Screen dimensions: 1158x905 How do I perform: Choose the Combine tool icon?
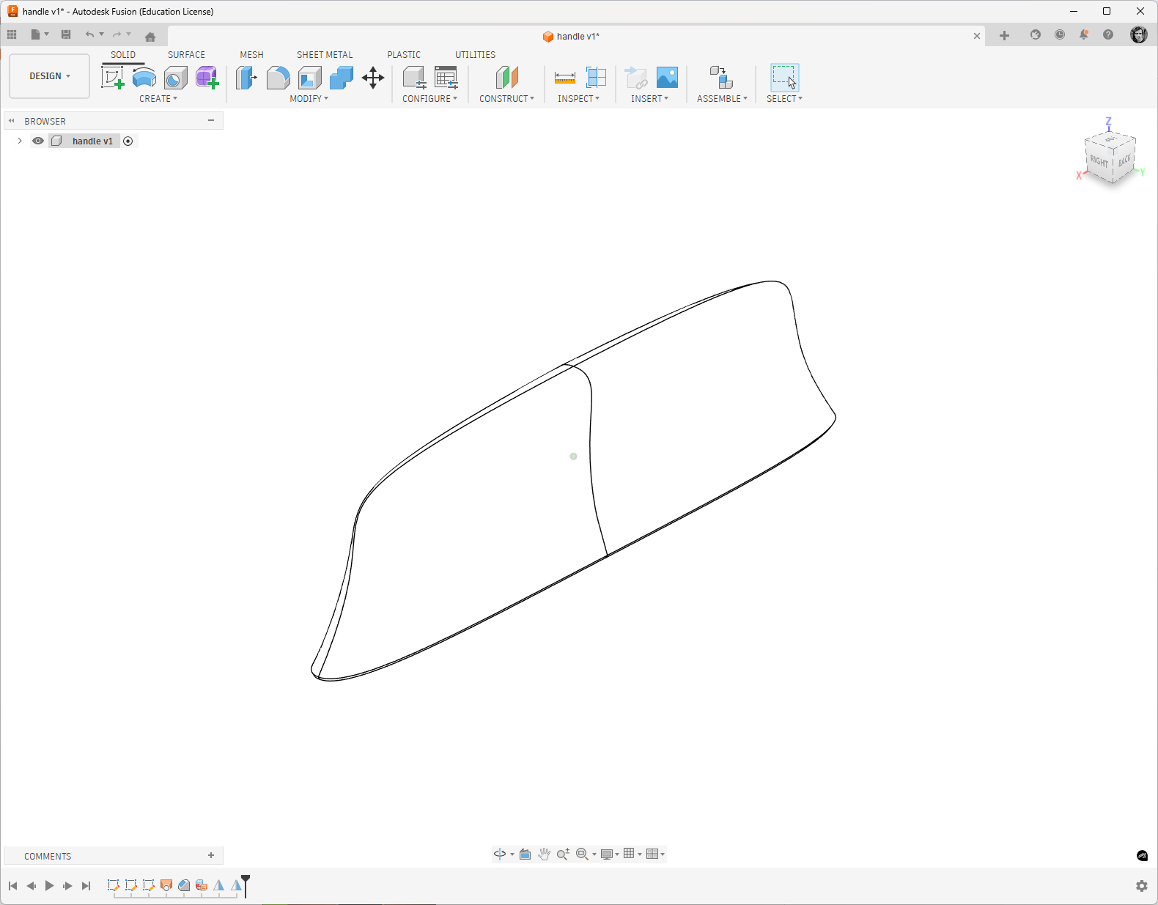pyautogui.click(x=341, y=77)
